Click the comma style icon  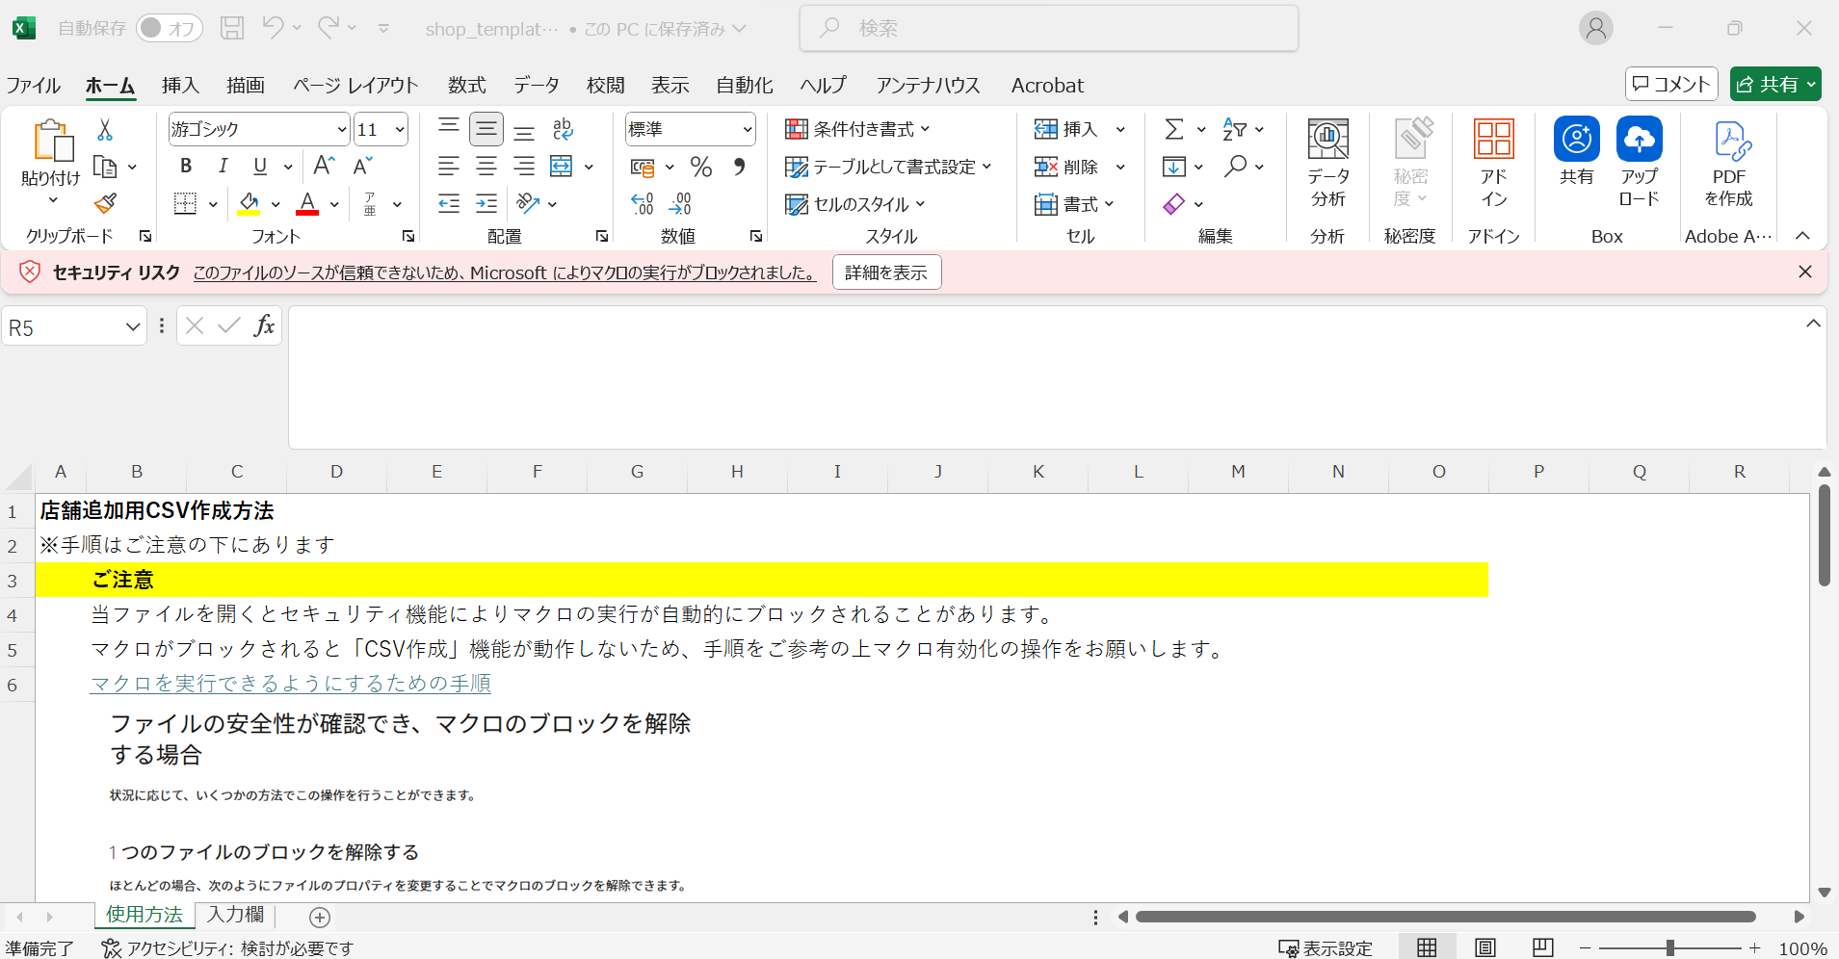click(x=739, y=167)
